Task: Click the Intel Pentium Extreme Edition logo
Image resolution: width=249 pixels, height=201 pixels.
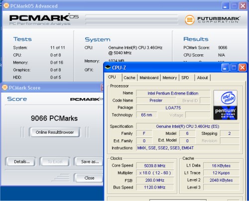Action: click(225, 105)
